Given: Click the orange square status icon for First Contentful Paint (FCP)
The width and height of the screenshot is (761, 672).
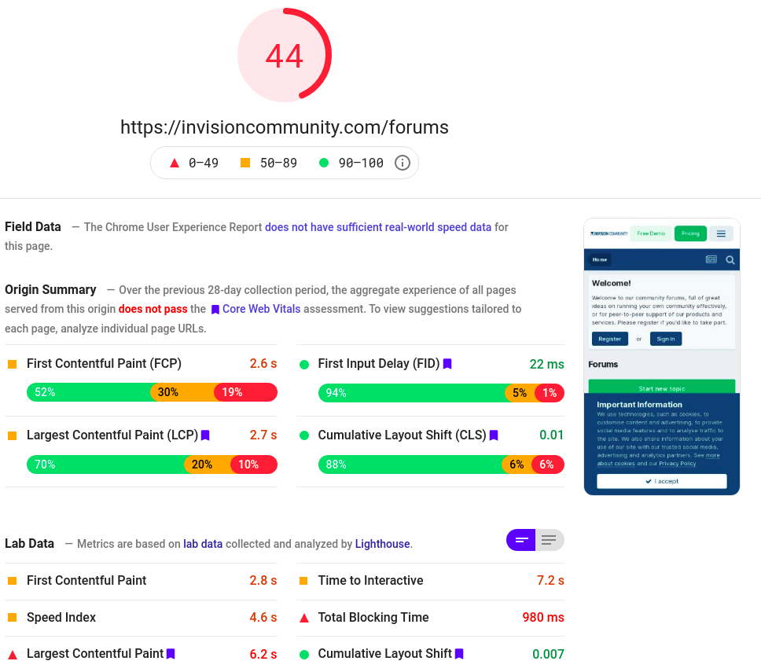Looking at the screenshot, I should [x=13, y=364].
